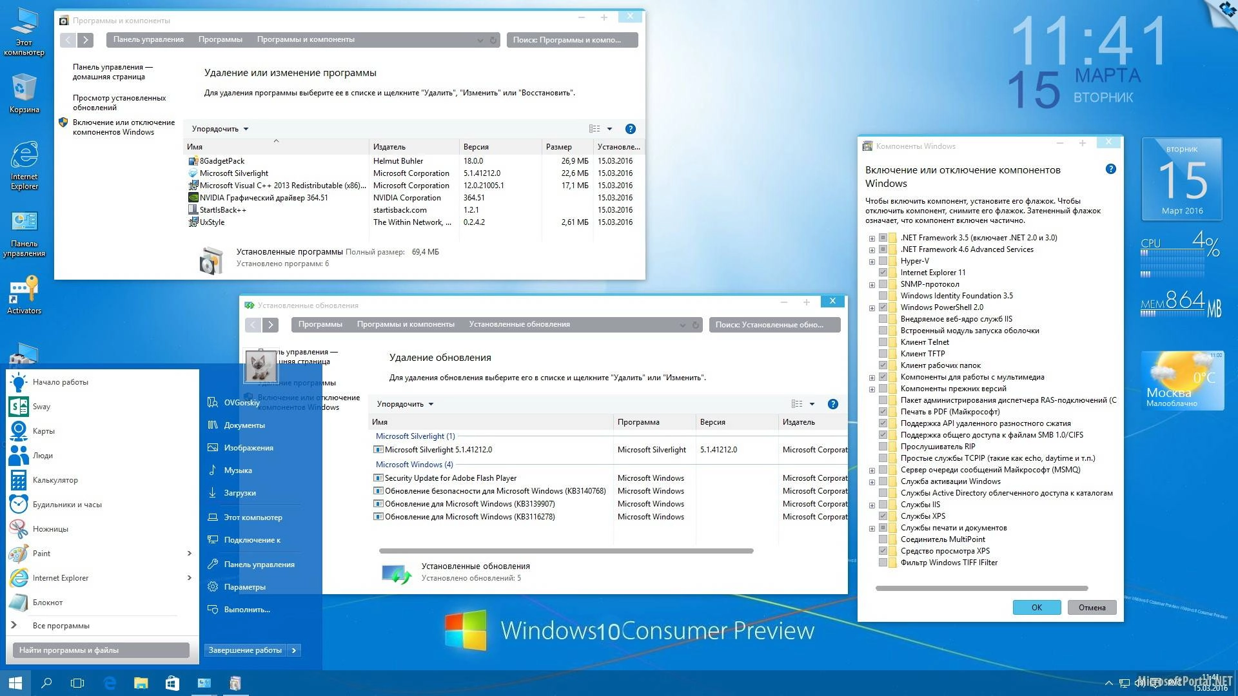Screen dimensions: 1238x696
Task: Open the calendar gadget showing 15
Action: coord(1182,179)
